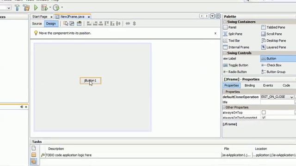This screenshot has width=296, height=166.
Task: Pick Scroll Pane from the palette
Action: pos(271,34)
